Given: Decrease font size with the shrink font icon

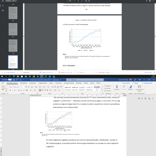Looking at the screenshot, I should coord(29,87).
